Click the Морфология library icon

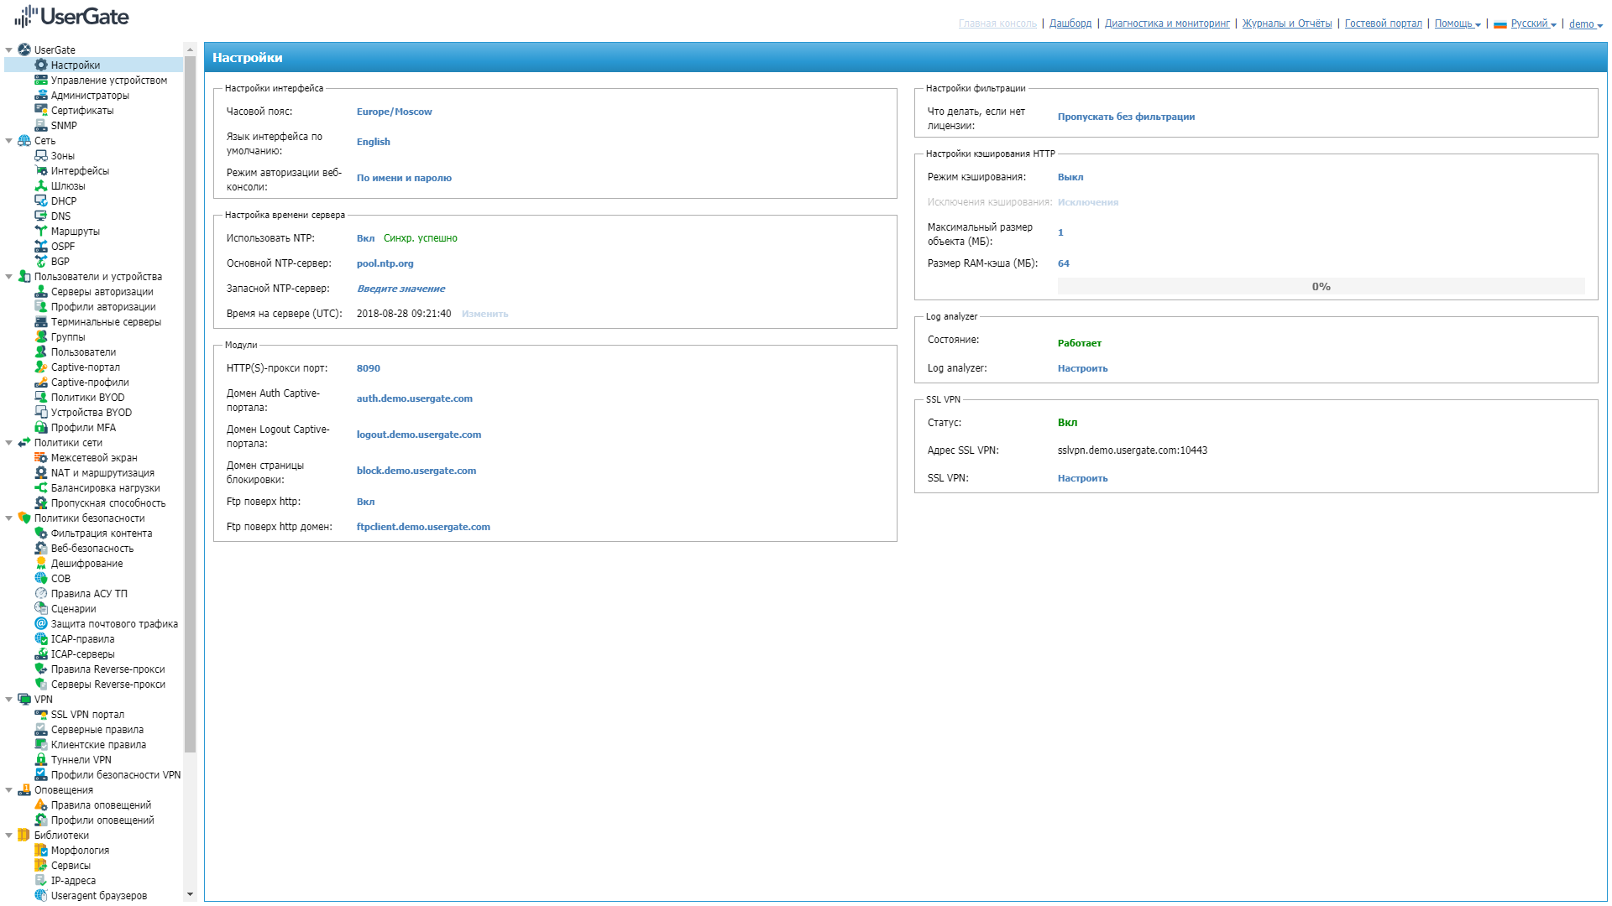(40, 851)
